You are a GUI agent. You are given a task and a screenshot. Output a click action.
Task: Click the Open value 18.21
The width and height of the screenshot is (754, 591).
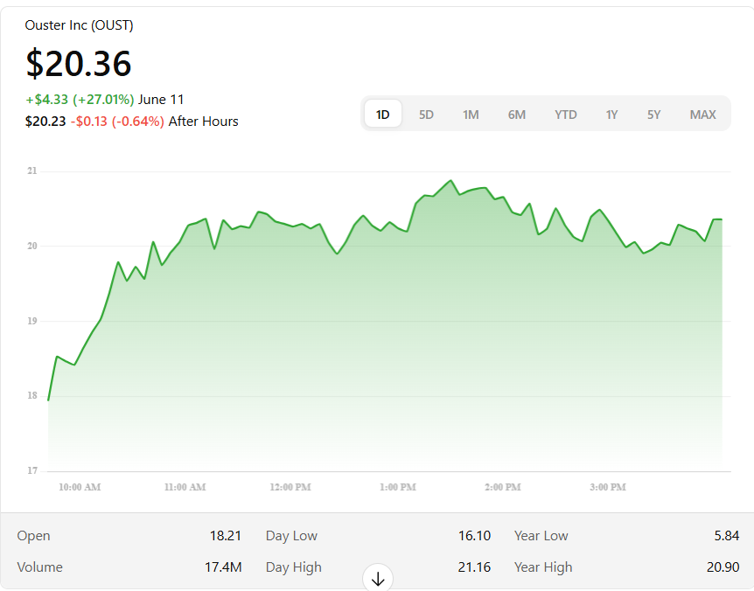click(226, 535)
